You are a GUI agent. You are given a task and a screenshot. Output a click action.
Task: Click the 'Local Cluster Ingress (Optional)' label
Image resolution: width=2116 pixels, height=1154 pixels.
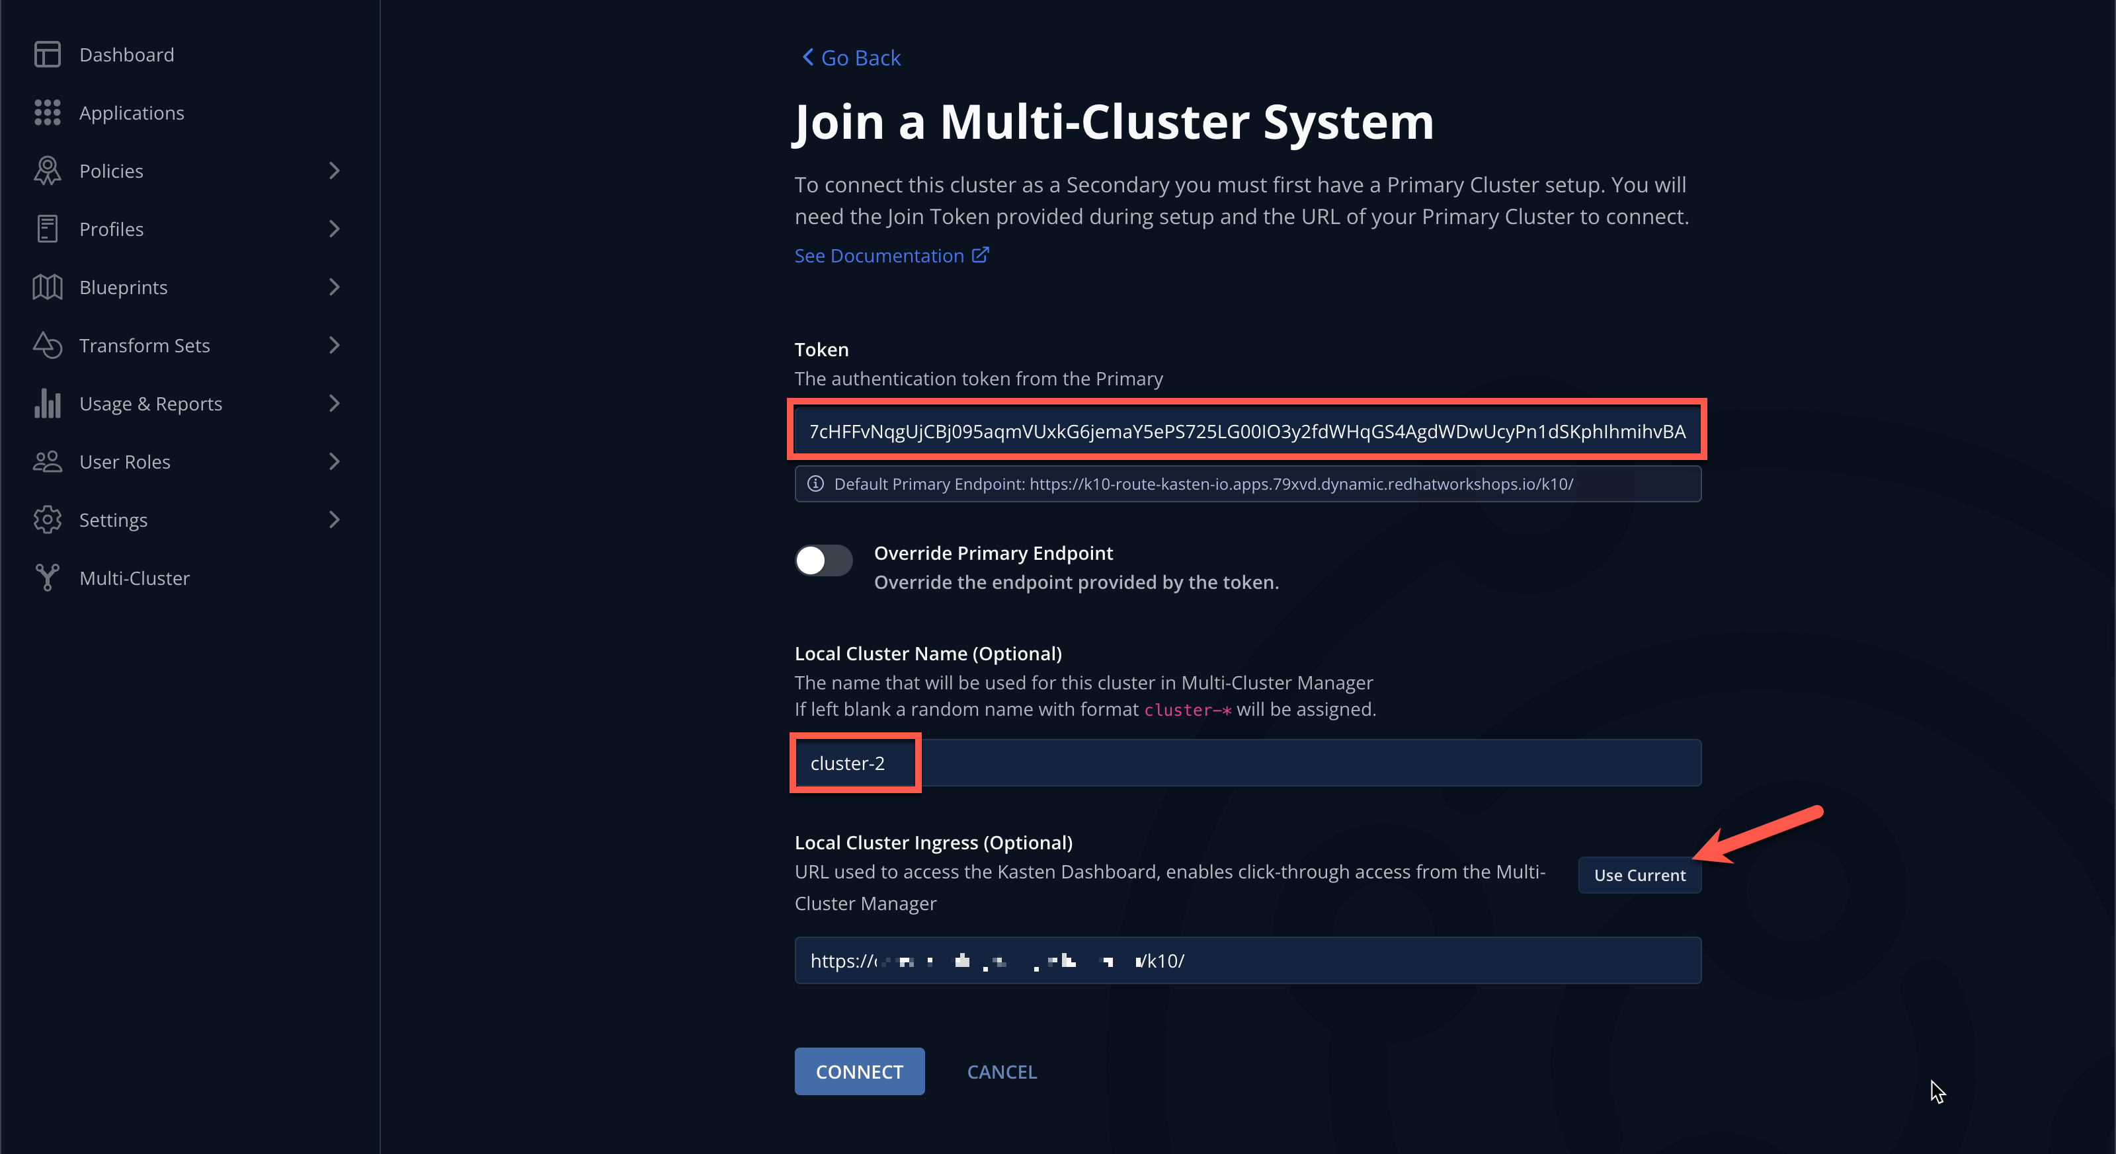[x=933, y=842]
